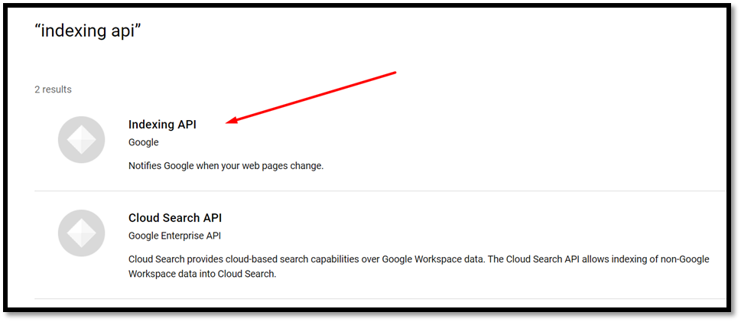The width and height of the screenshot is (741, 322).
Task: Select the 'Notifies Google when your web pages change' description
Action: [226, 167]
